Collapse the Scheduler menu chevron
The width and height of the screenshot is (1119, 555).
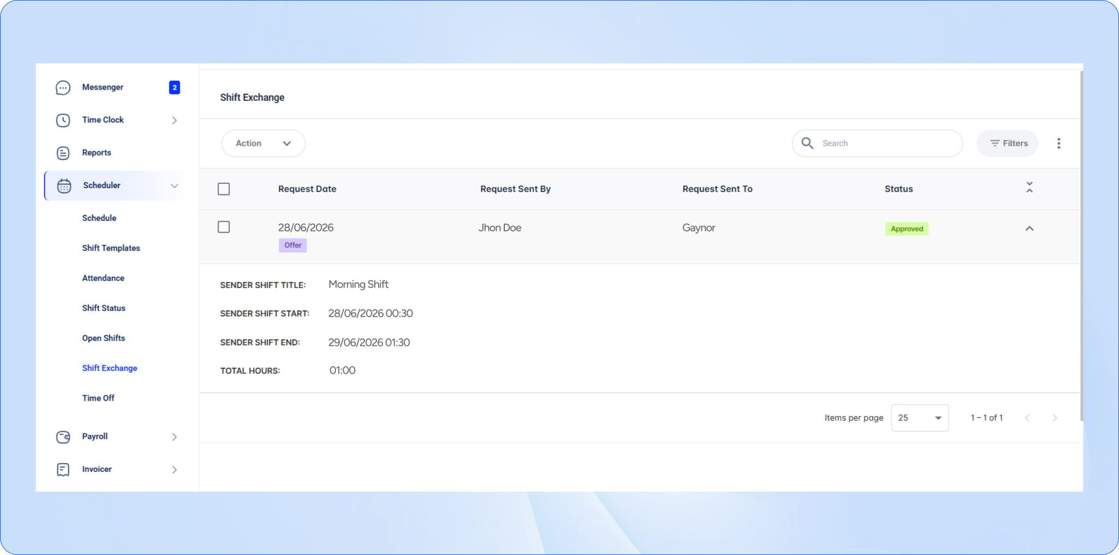coord(174,186)
